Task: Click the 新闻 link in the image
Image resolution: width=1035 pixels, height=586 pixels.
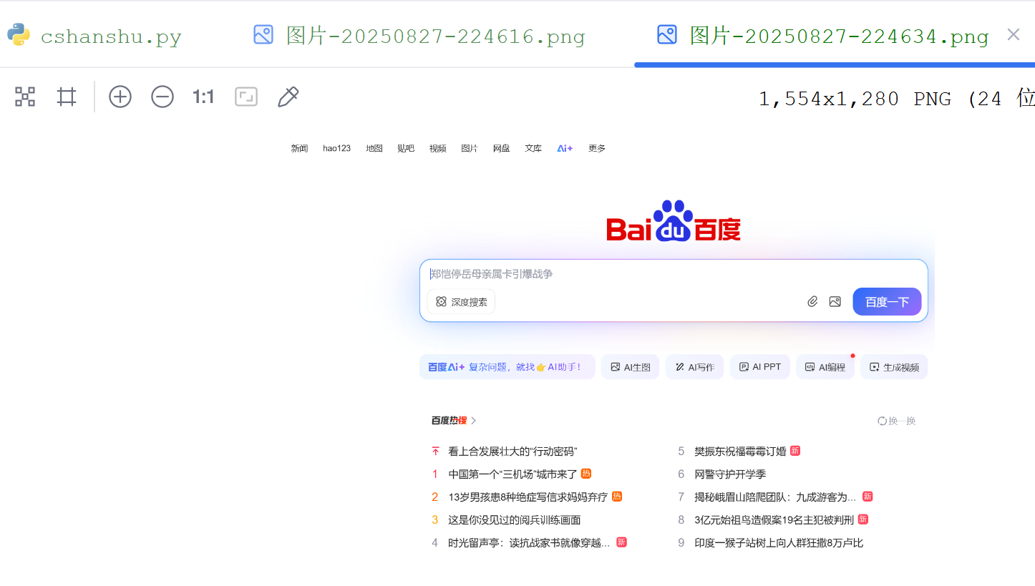Action: 299,148
